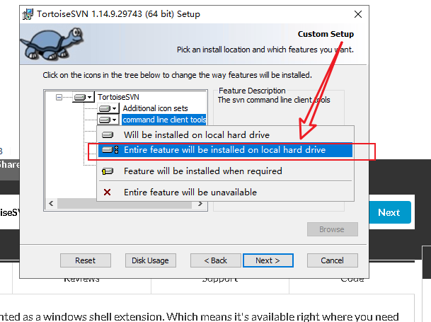431x322 pixels.
Task: Collapse the TortoiseSVN tree root node
Action: [x=59, y=97]
